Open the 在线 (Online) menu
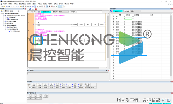 pyautogui.click(x=45, y=4)
